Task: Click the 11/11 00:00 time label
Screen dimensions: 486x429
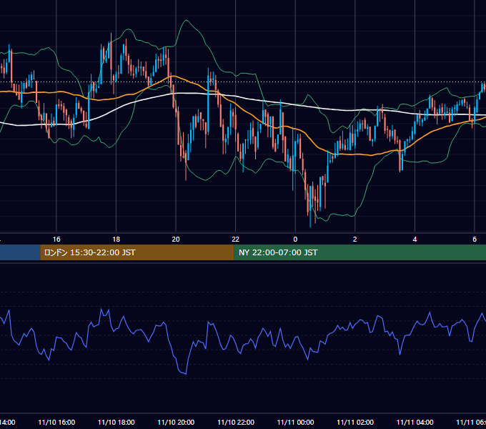Action: (x=295, y=422)
